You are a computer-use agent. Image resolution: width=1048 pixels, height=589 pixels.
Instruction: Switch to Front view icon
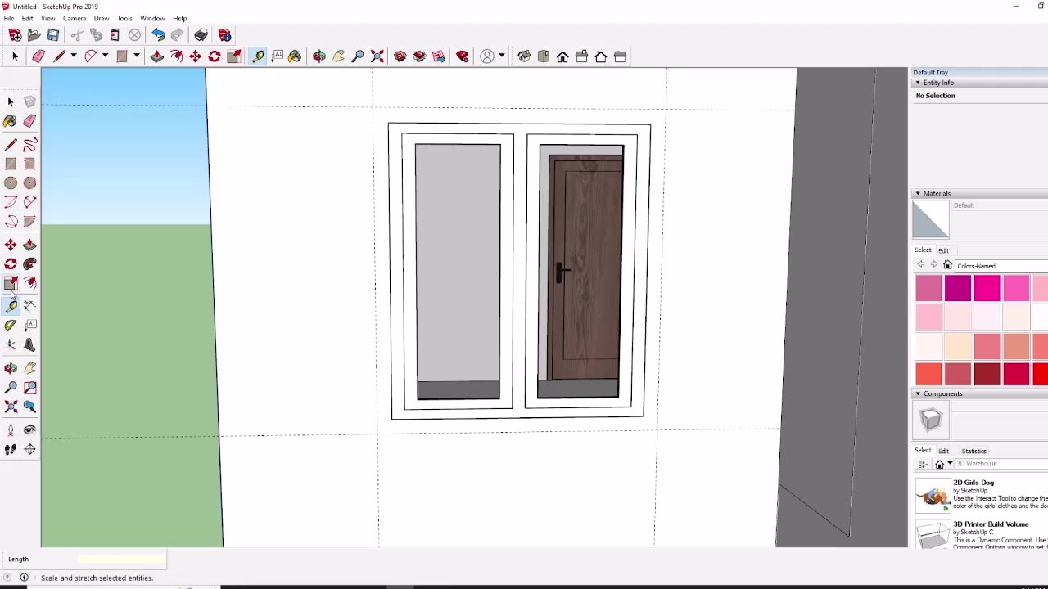[x=562, y=56]
